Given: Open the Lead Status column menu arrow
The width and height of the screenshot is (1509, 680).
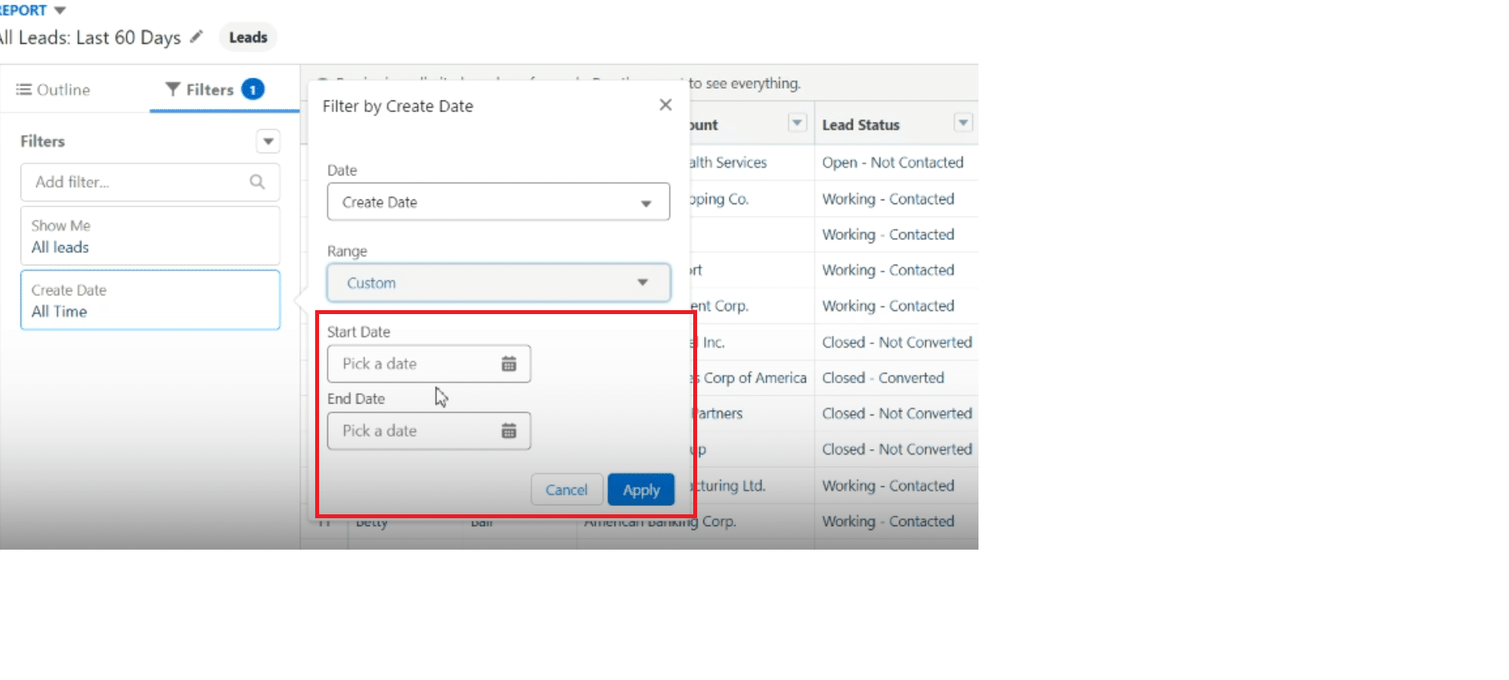Looking at the screenshot, I should pos(962,123).
